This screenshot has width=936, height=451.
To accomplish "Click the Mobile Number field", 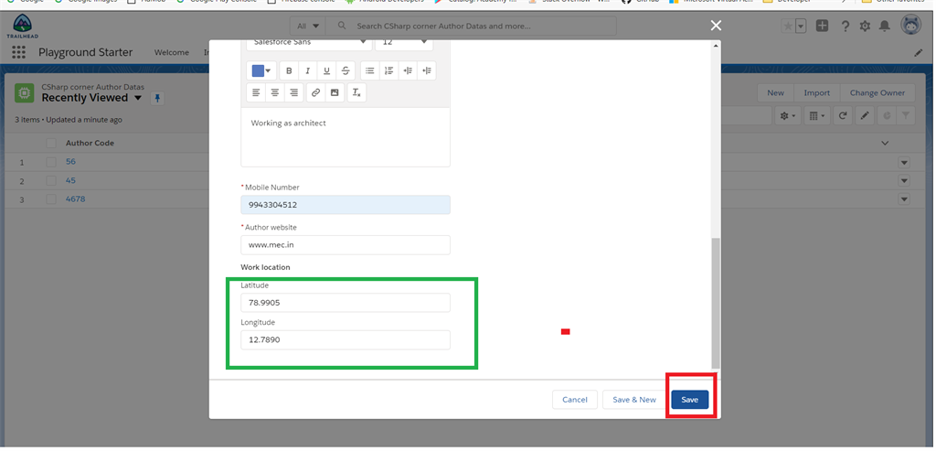I will point(346,204).
